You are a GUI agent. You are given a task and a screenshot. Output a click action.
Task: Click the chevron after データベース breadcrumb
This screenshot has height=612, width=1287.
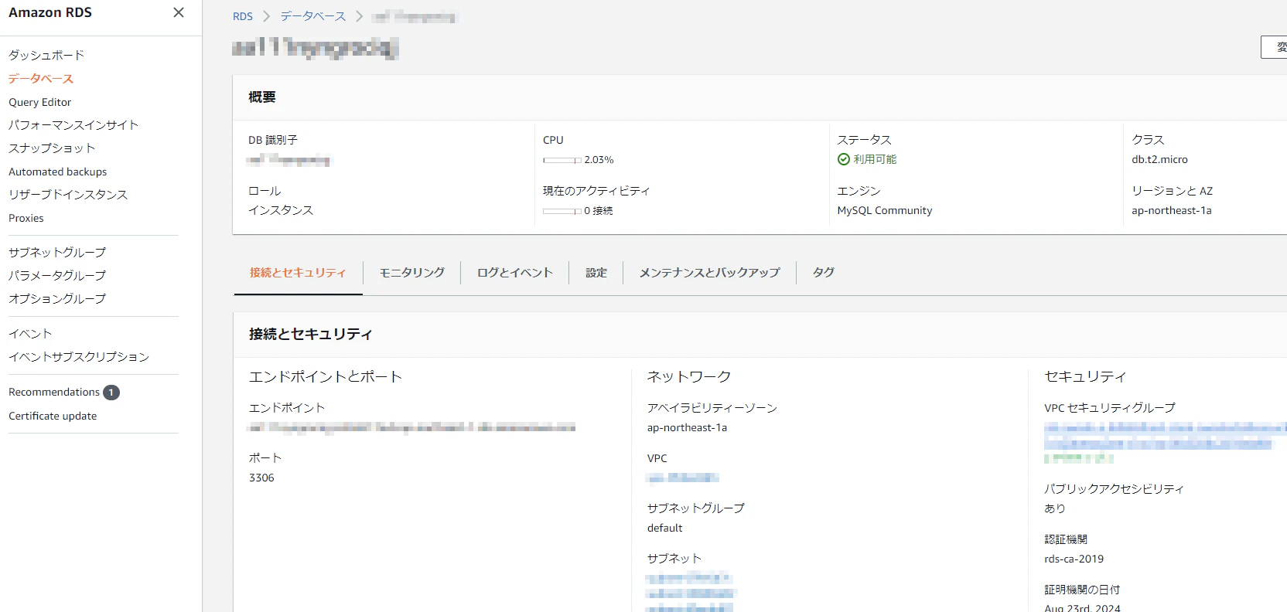pyautogui.click(x=360, y=16)
